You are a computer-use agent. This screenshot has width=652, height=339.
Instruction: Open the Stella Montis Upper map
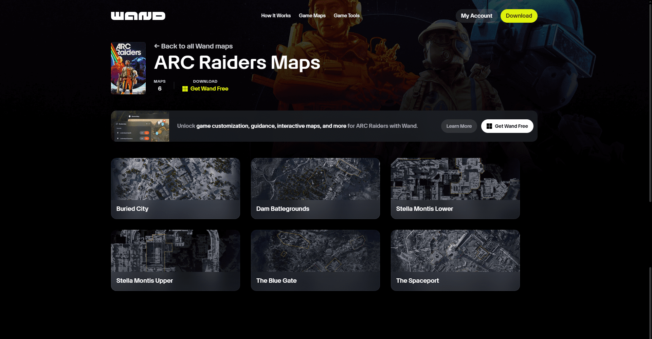[175, 260]
